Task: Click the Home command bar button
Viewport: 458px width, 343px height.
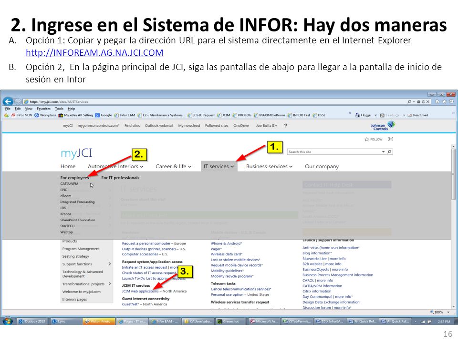Action: click(363, 115)
